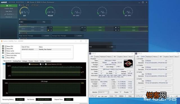
Task: Open the Selection socket dropdown in CPU-Z
Action: 103,92
